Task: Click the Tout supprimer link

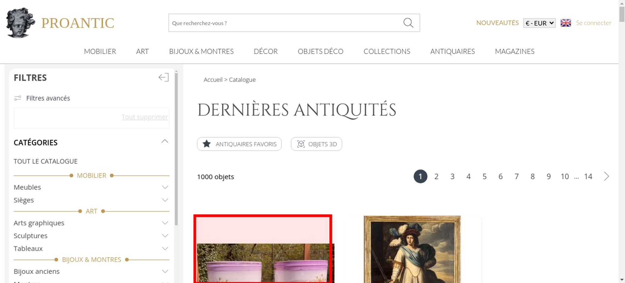Action: [144, 117]
